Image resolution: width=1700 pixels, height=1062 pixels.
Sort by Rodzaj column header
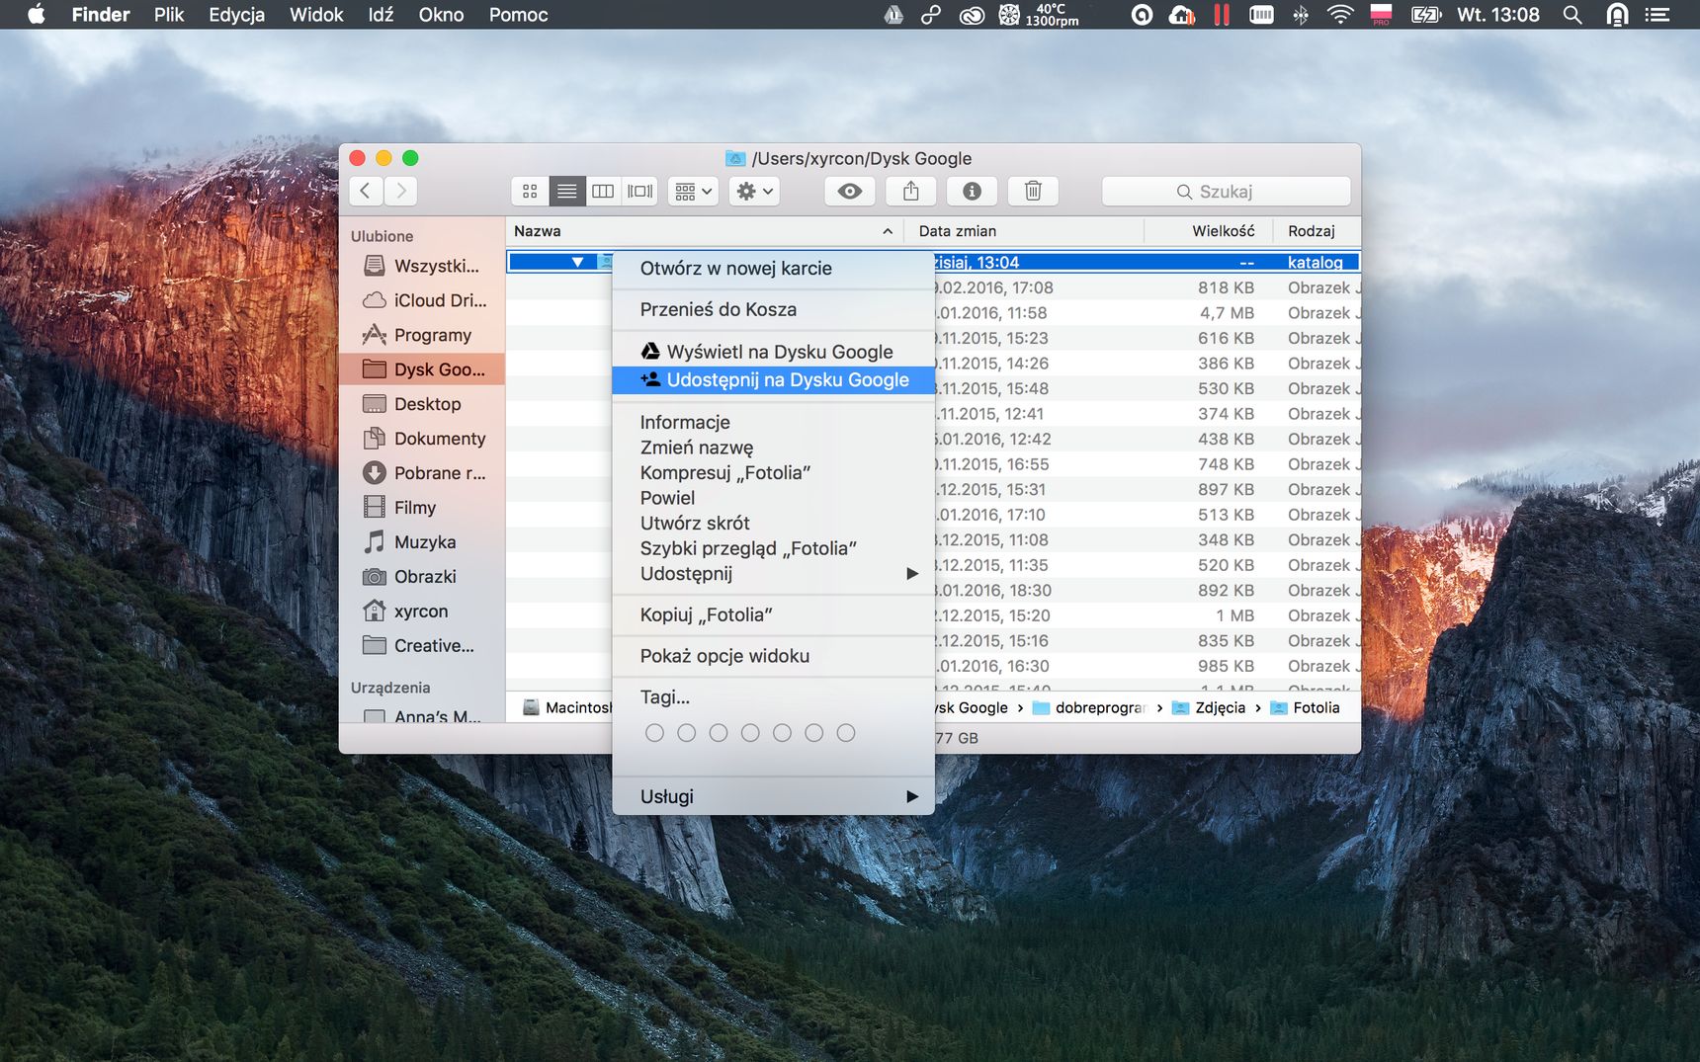tap(1317, 231)
